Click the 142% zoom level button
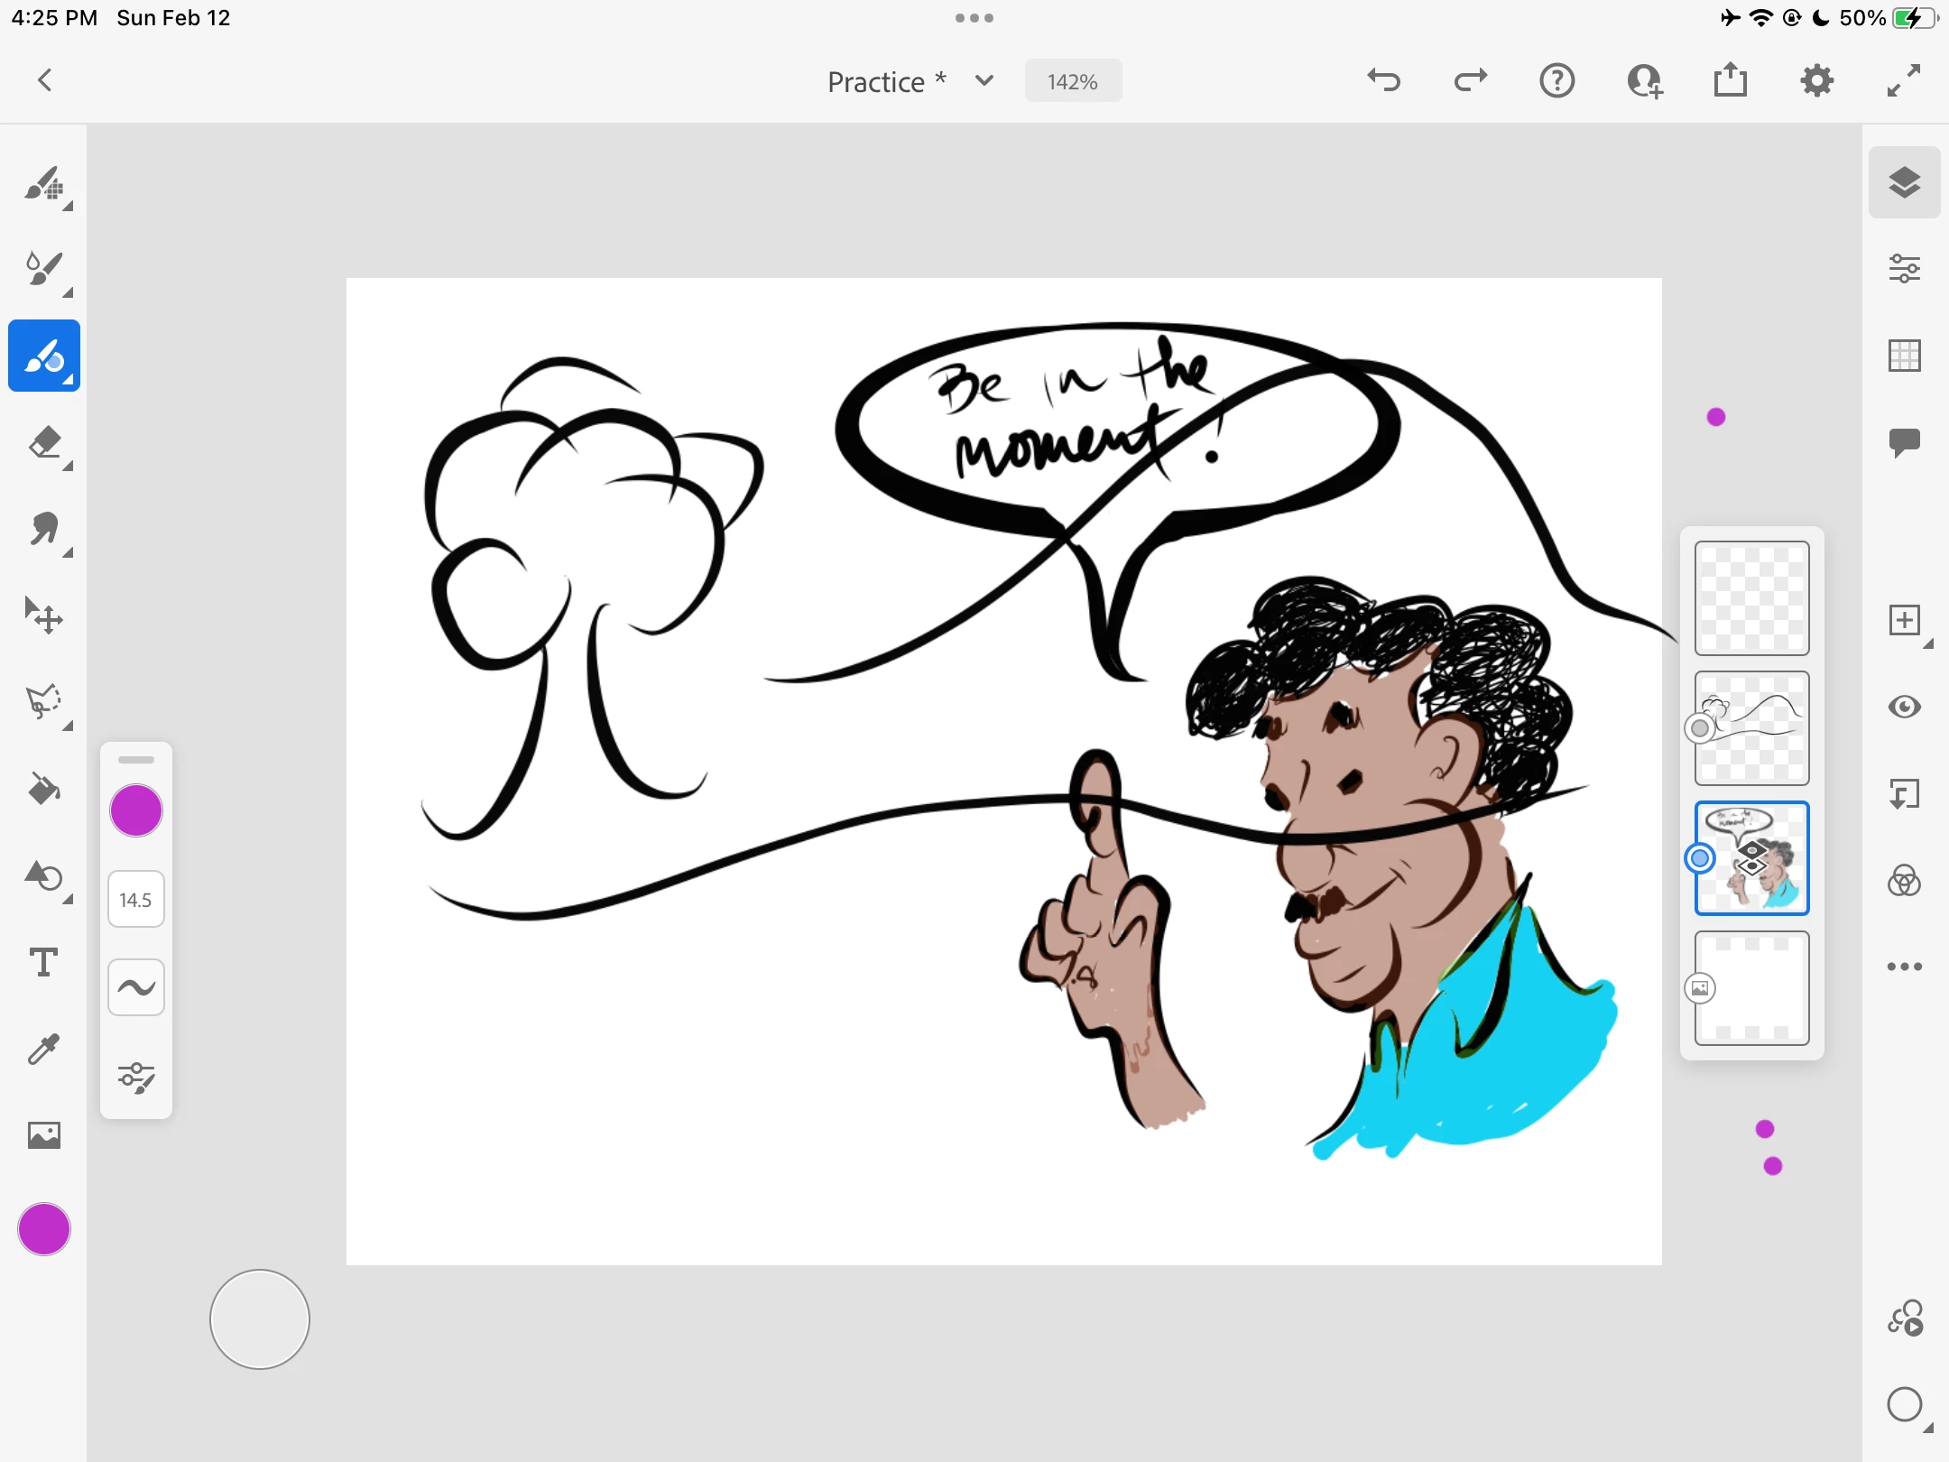 [1073, 81]
